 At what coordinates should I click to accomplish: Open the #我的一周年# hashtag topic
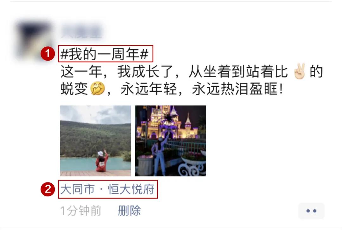105,54
